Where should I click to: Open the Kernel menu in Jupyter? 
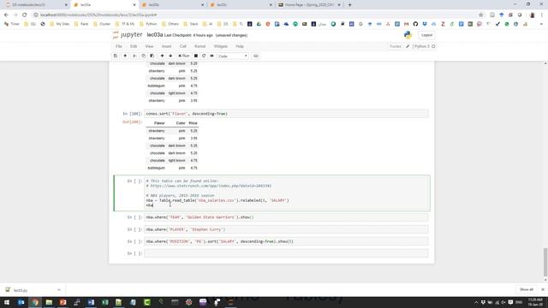pos(200,46)
